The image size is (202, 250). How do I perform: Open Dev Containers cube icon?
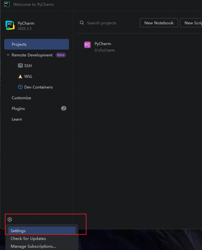pyautogui.click(x=20, y=87)
